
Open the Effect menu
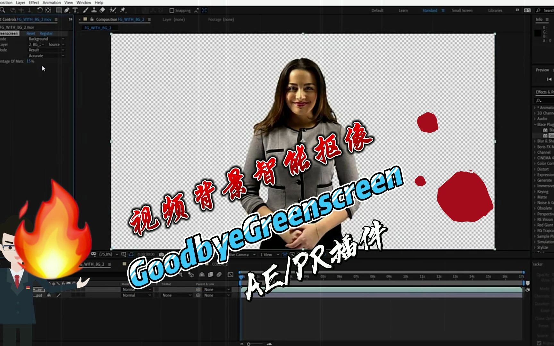coord(34,3)
